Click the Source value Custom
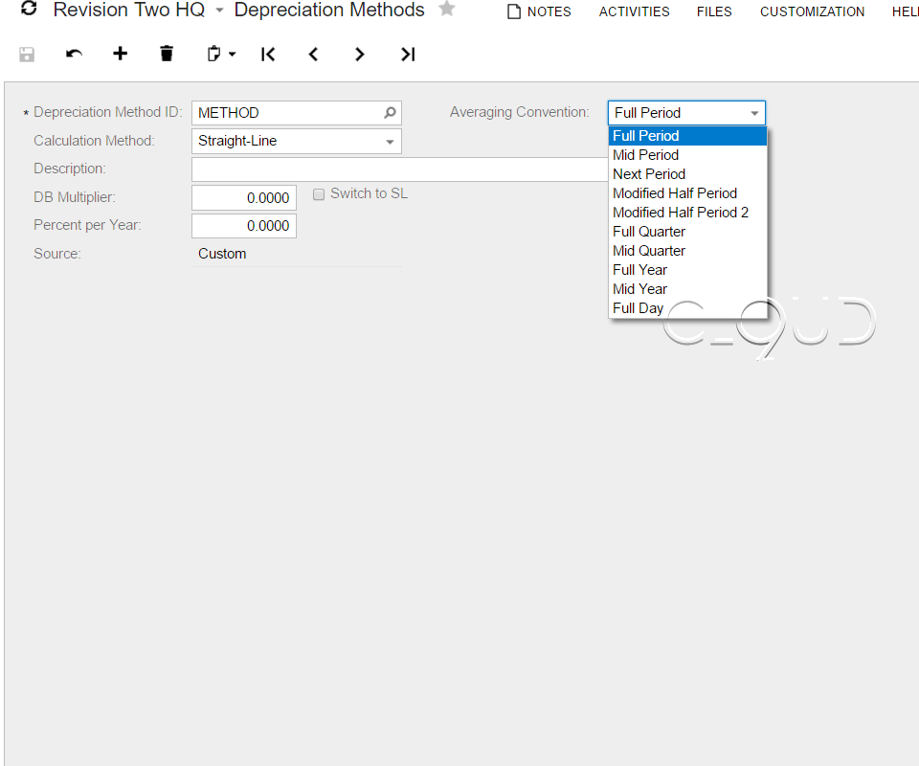Screen dimensions: 919x766 coord(222,254)
